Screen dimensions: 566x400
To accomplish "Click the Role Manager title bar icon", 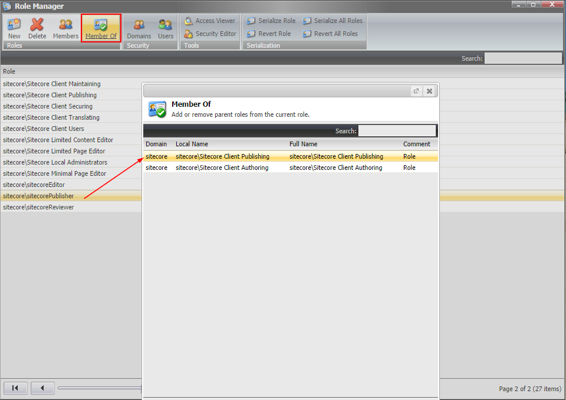I will 7,6.
